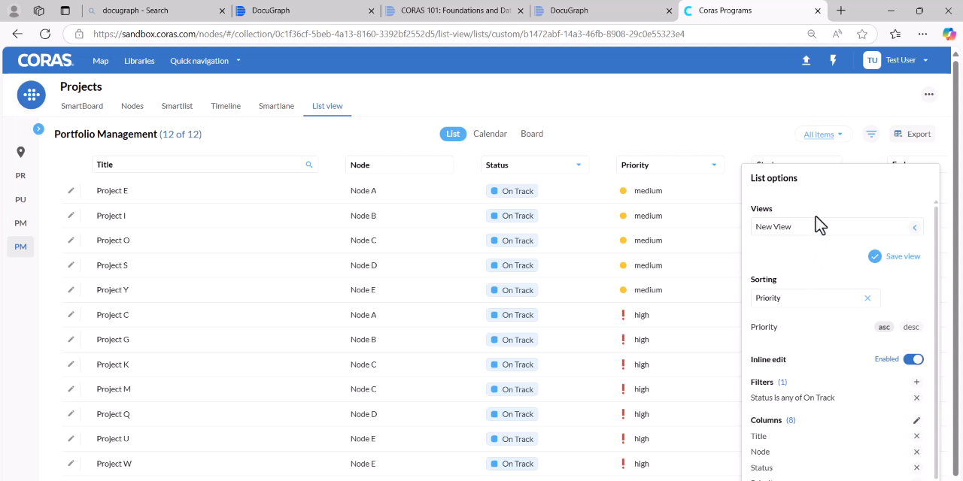
Task: Edit Project W with pencil icon
Action: coord(71,463)
